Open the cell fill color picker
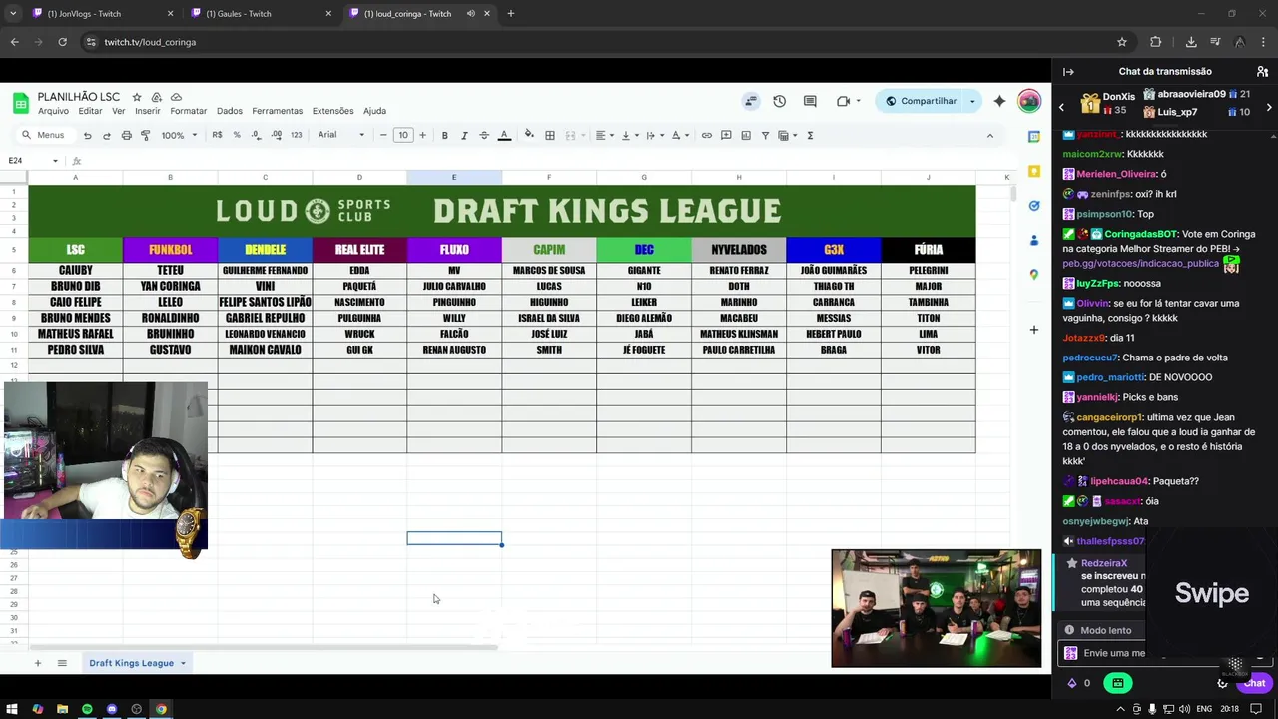Image resolution: width=1278 pixels, height=719 pixels. (x=529, y=135)
